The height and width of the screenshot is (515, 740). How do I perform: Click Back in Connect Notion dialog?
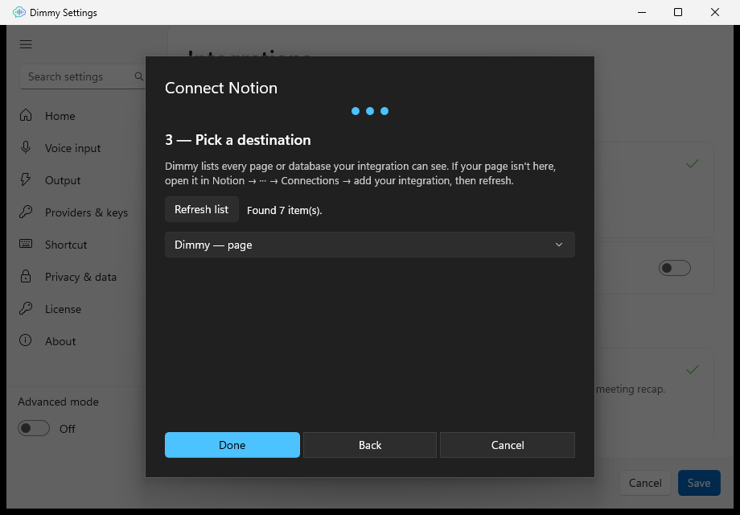[x=369, y=445]
